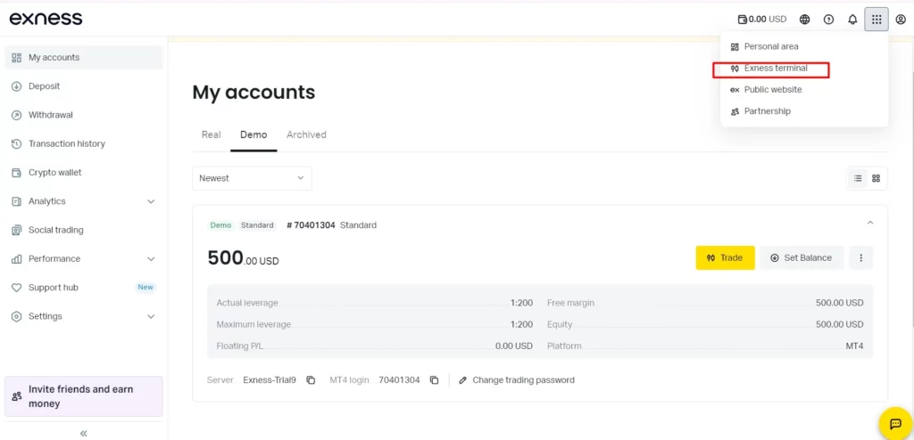
Task: Click the Set Balance button
Action: point(802,257)
